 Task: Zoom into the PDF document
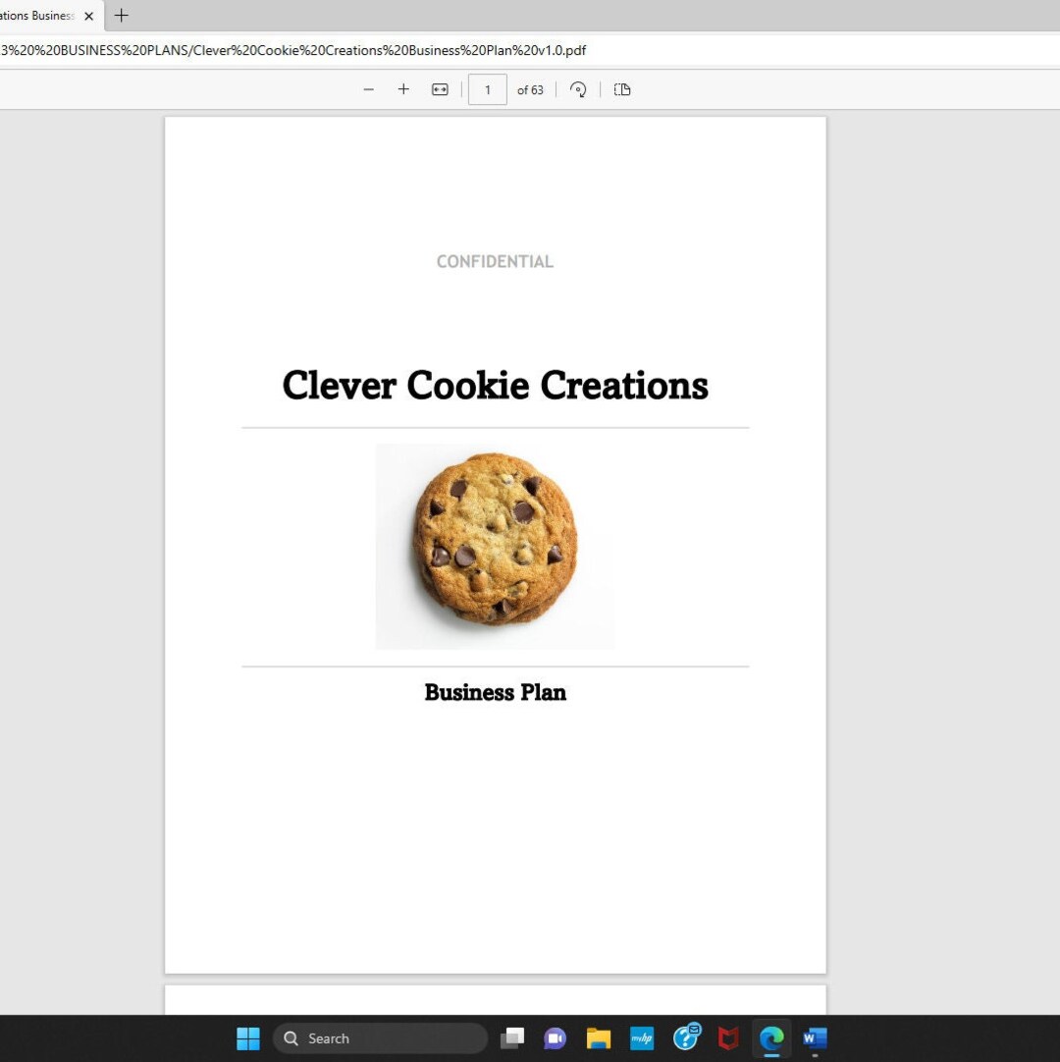coord(403,89)
